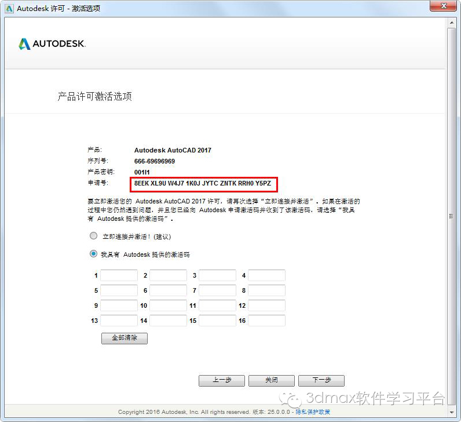
Task: Click the Autodesk logo in header
Action: point(52,44)
